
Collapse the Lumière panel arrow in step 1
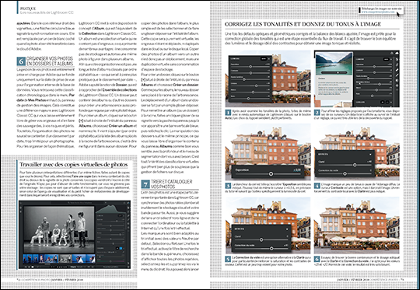click(269, 58)
